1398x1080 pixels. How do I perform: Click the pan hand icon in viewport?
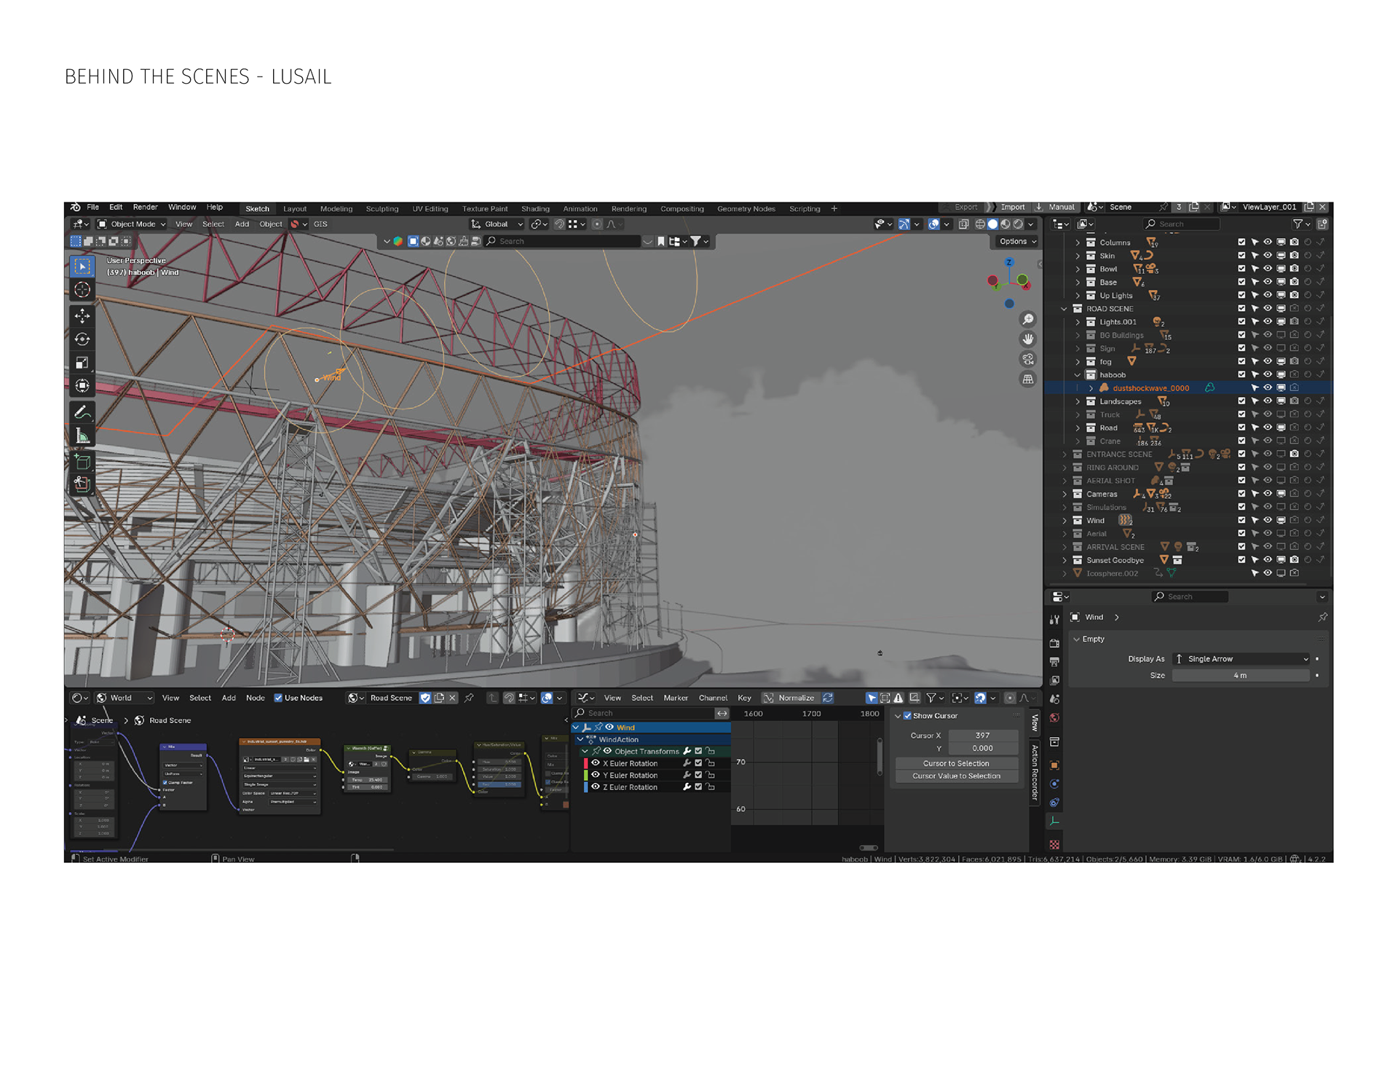tap(1028, 339)
